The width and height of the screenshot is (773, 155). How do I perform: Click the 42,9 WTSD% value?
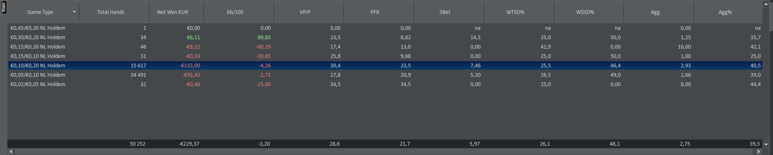[x=546, y=47]
